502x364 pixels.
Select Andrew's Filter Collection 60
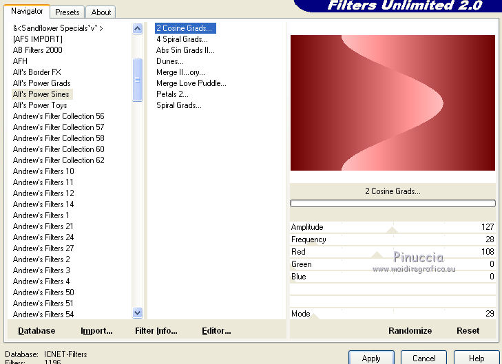(x=59, y=149)
